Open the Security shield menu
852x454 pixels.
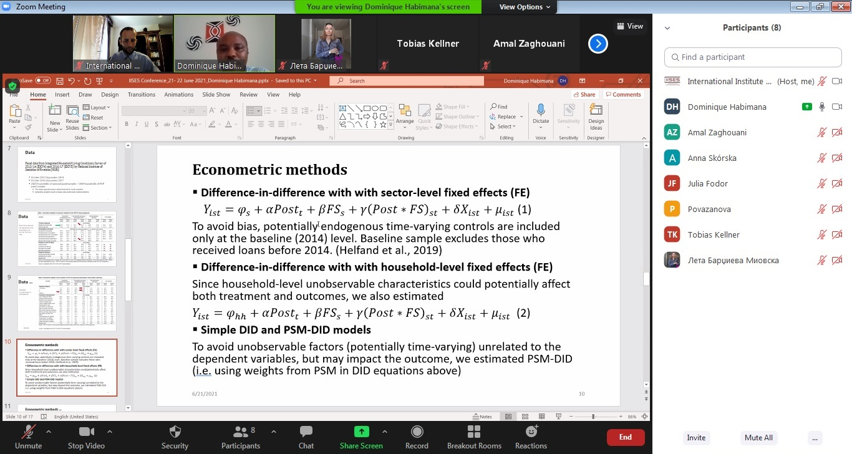pyautogui.click(x=175, y=432)
